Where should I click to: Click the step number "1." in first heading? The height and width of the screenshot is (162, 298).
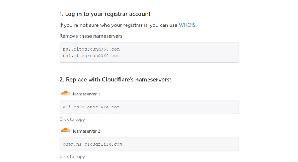[61, 14]
